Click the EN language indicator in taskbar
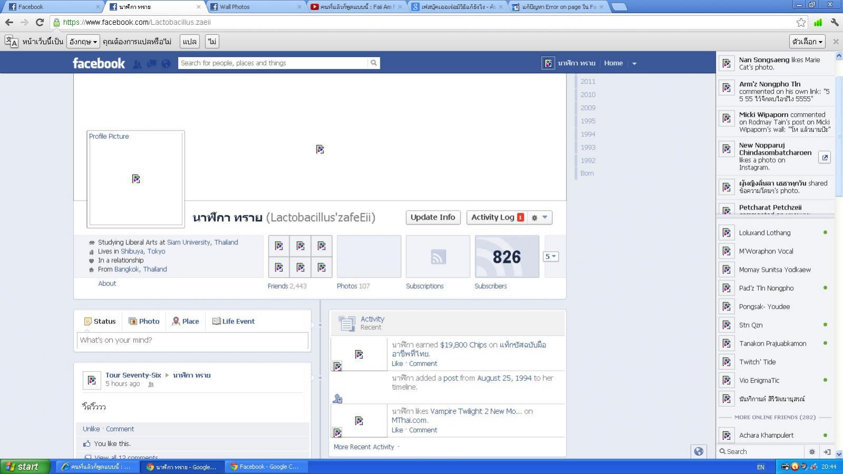843x474 pixels. (x=761, y=467)
